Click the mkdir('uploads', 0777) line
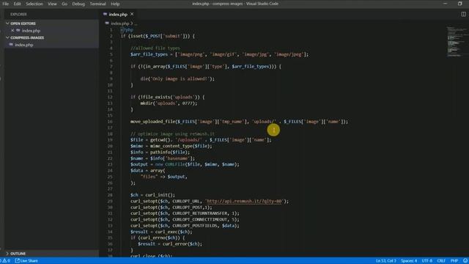 point(169,103)
